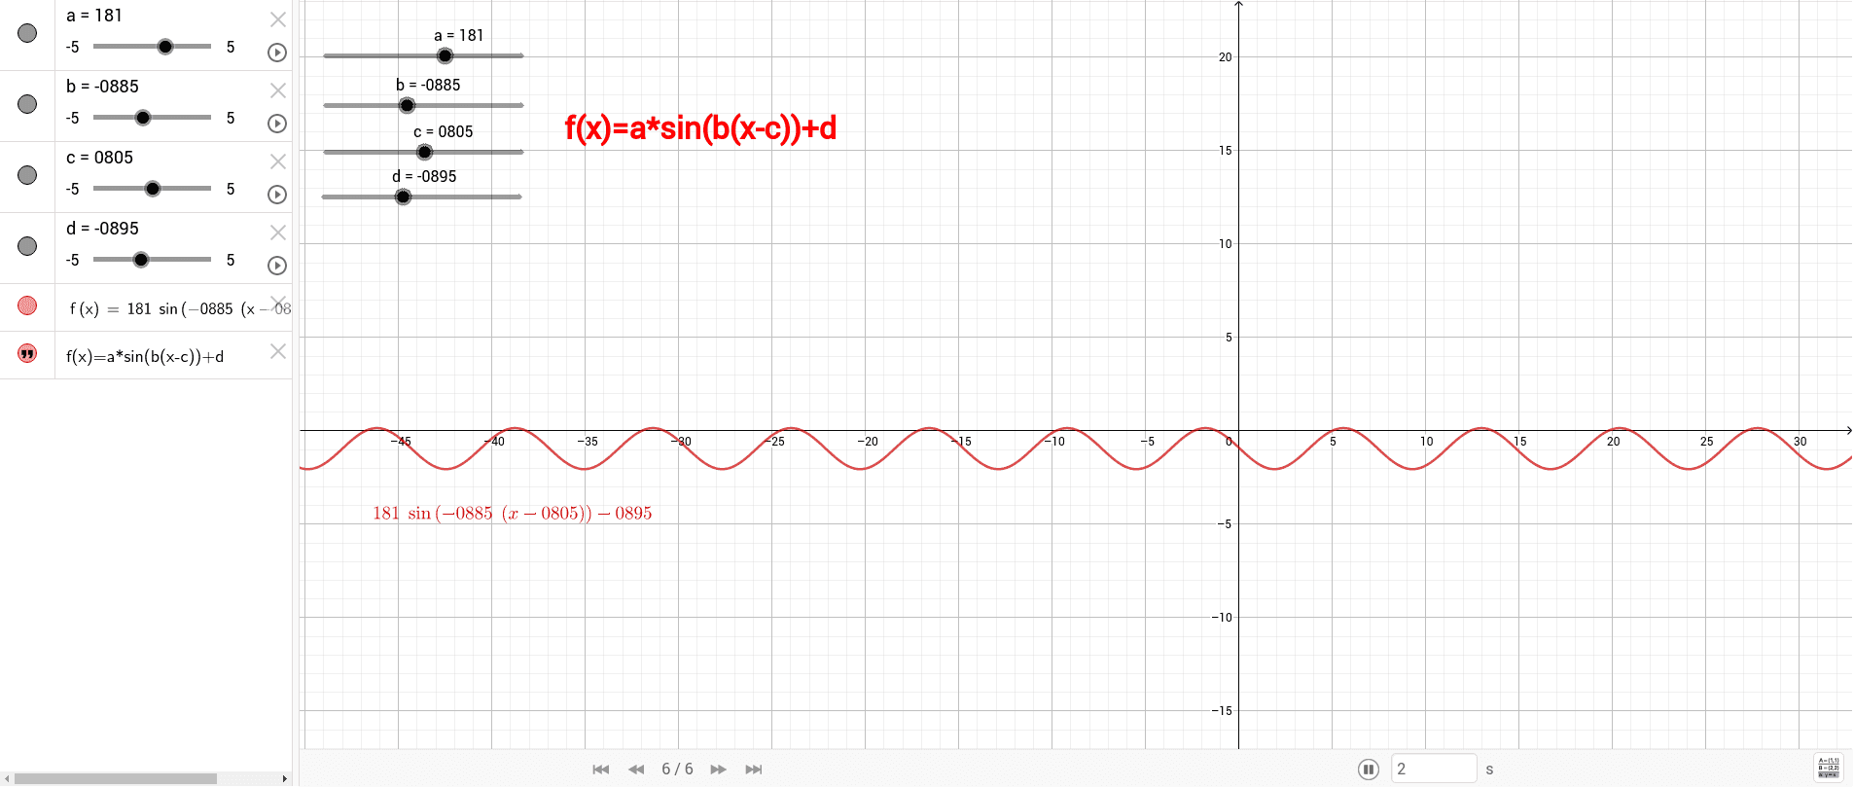The width and height of the screenshot is (1854, 788).
Task: Click the red formula title text in graph
Action: coord(700,127)
